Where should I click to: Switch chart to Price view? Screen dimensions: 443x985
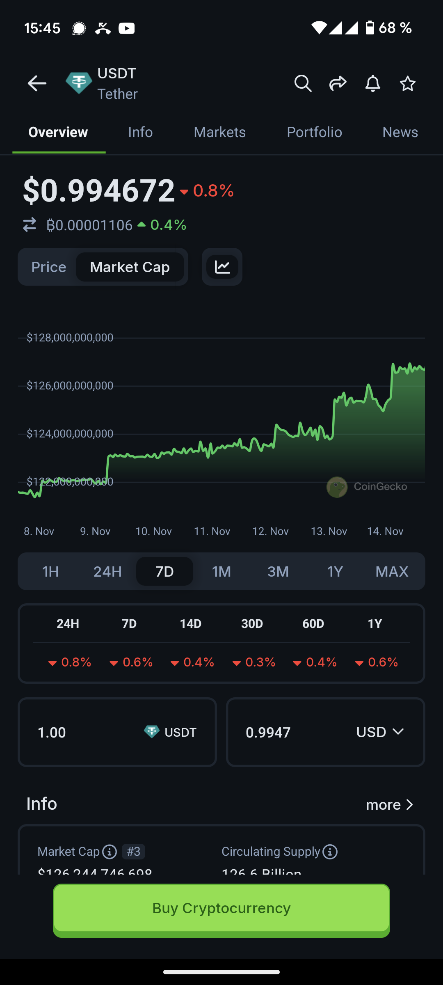click(x=49, y=267)
